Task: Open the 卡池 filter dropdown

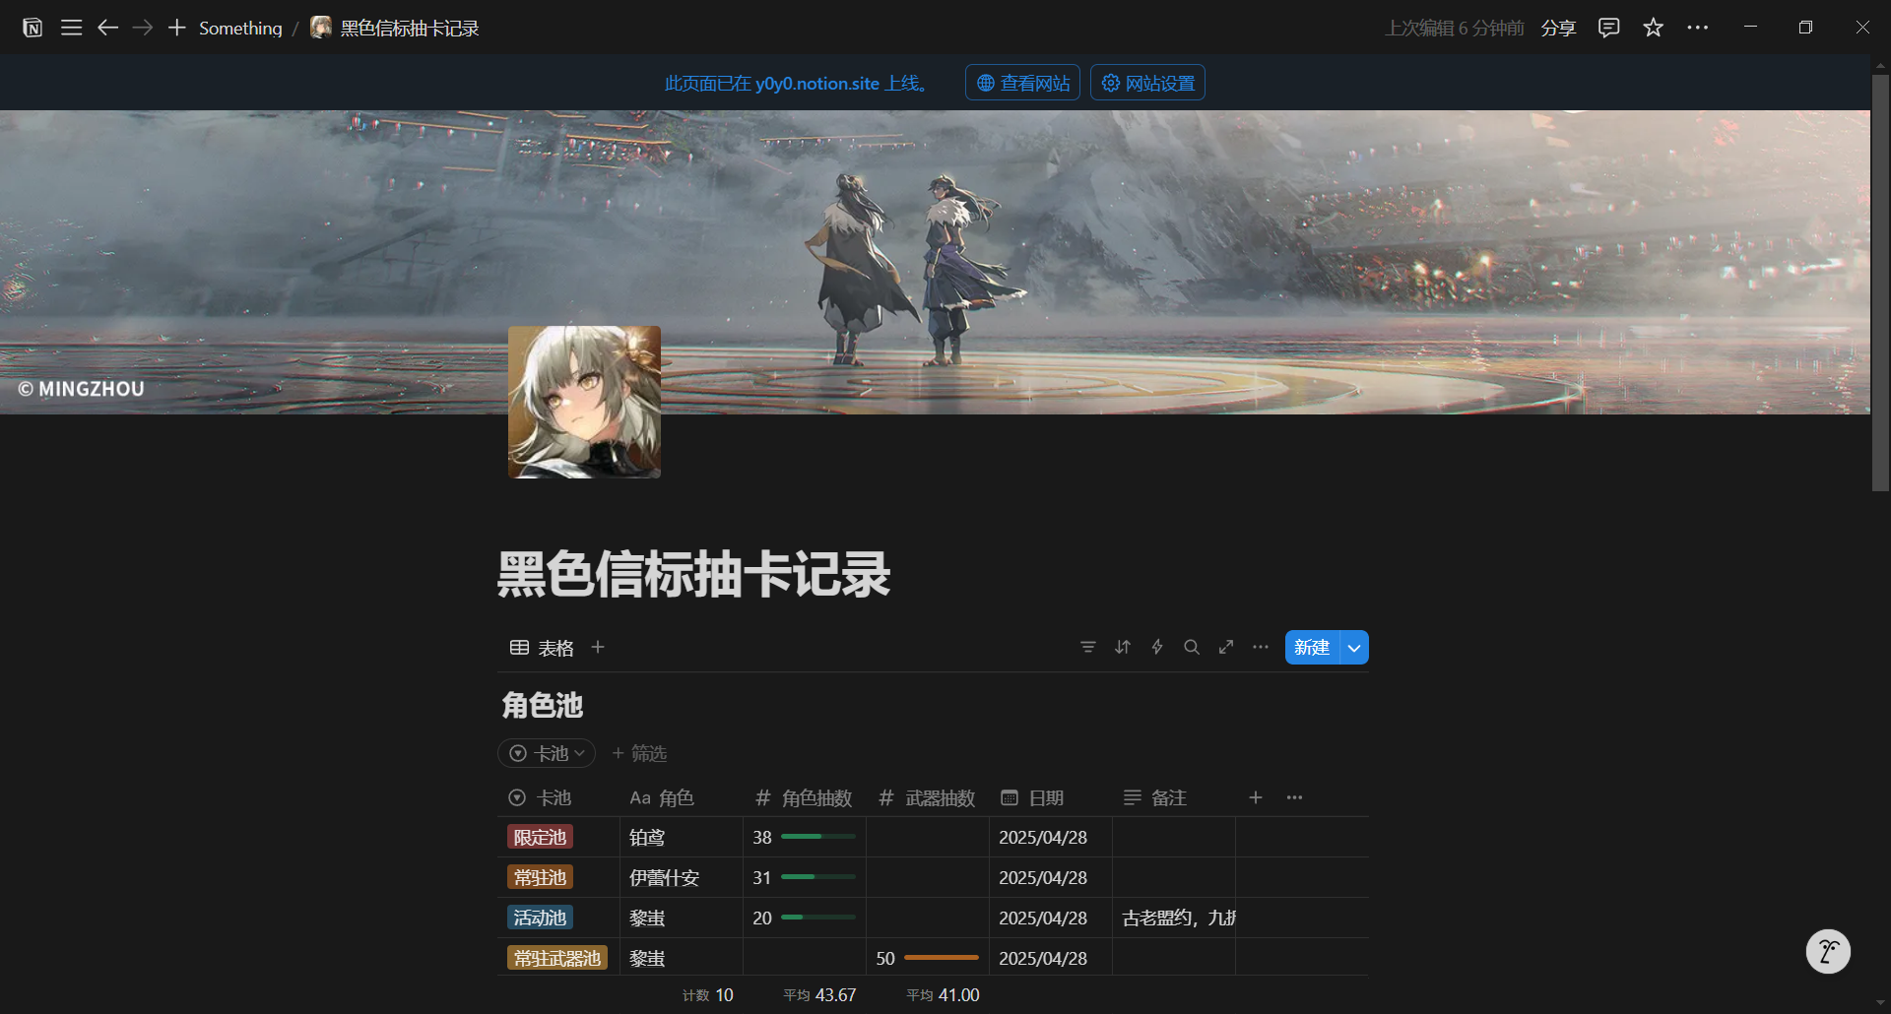Action: 546,753
